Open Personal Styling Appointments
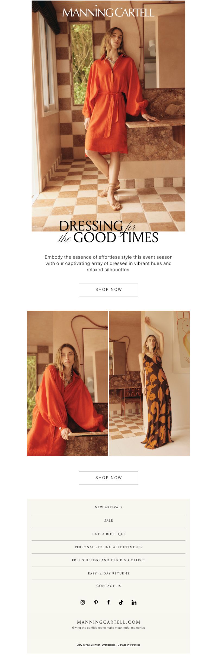The width and height of the screenshot is (217, 659). [x=108, y=547]
